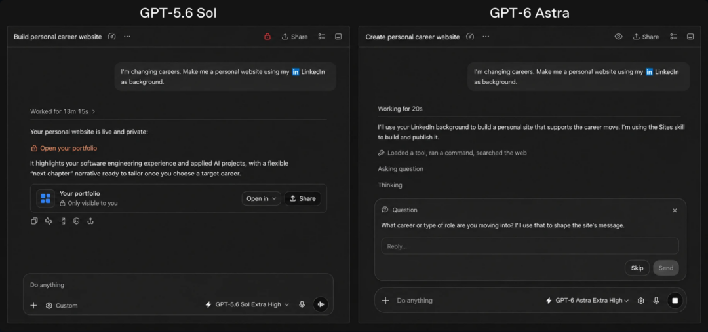Screen dimensions: 708x332
Task: Open the 'Open in' dropdown on portfolio card
Action: pyautogui.click(x=262, y=198)
